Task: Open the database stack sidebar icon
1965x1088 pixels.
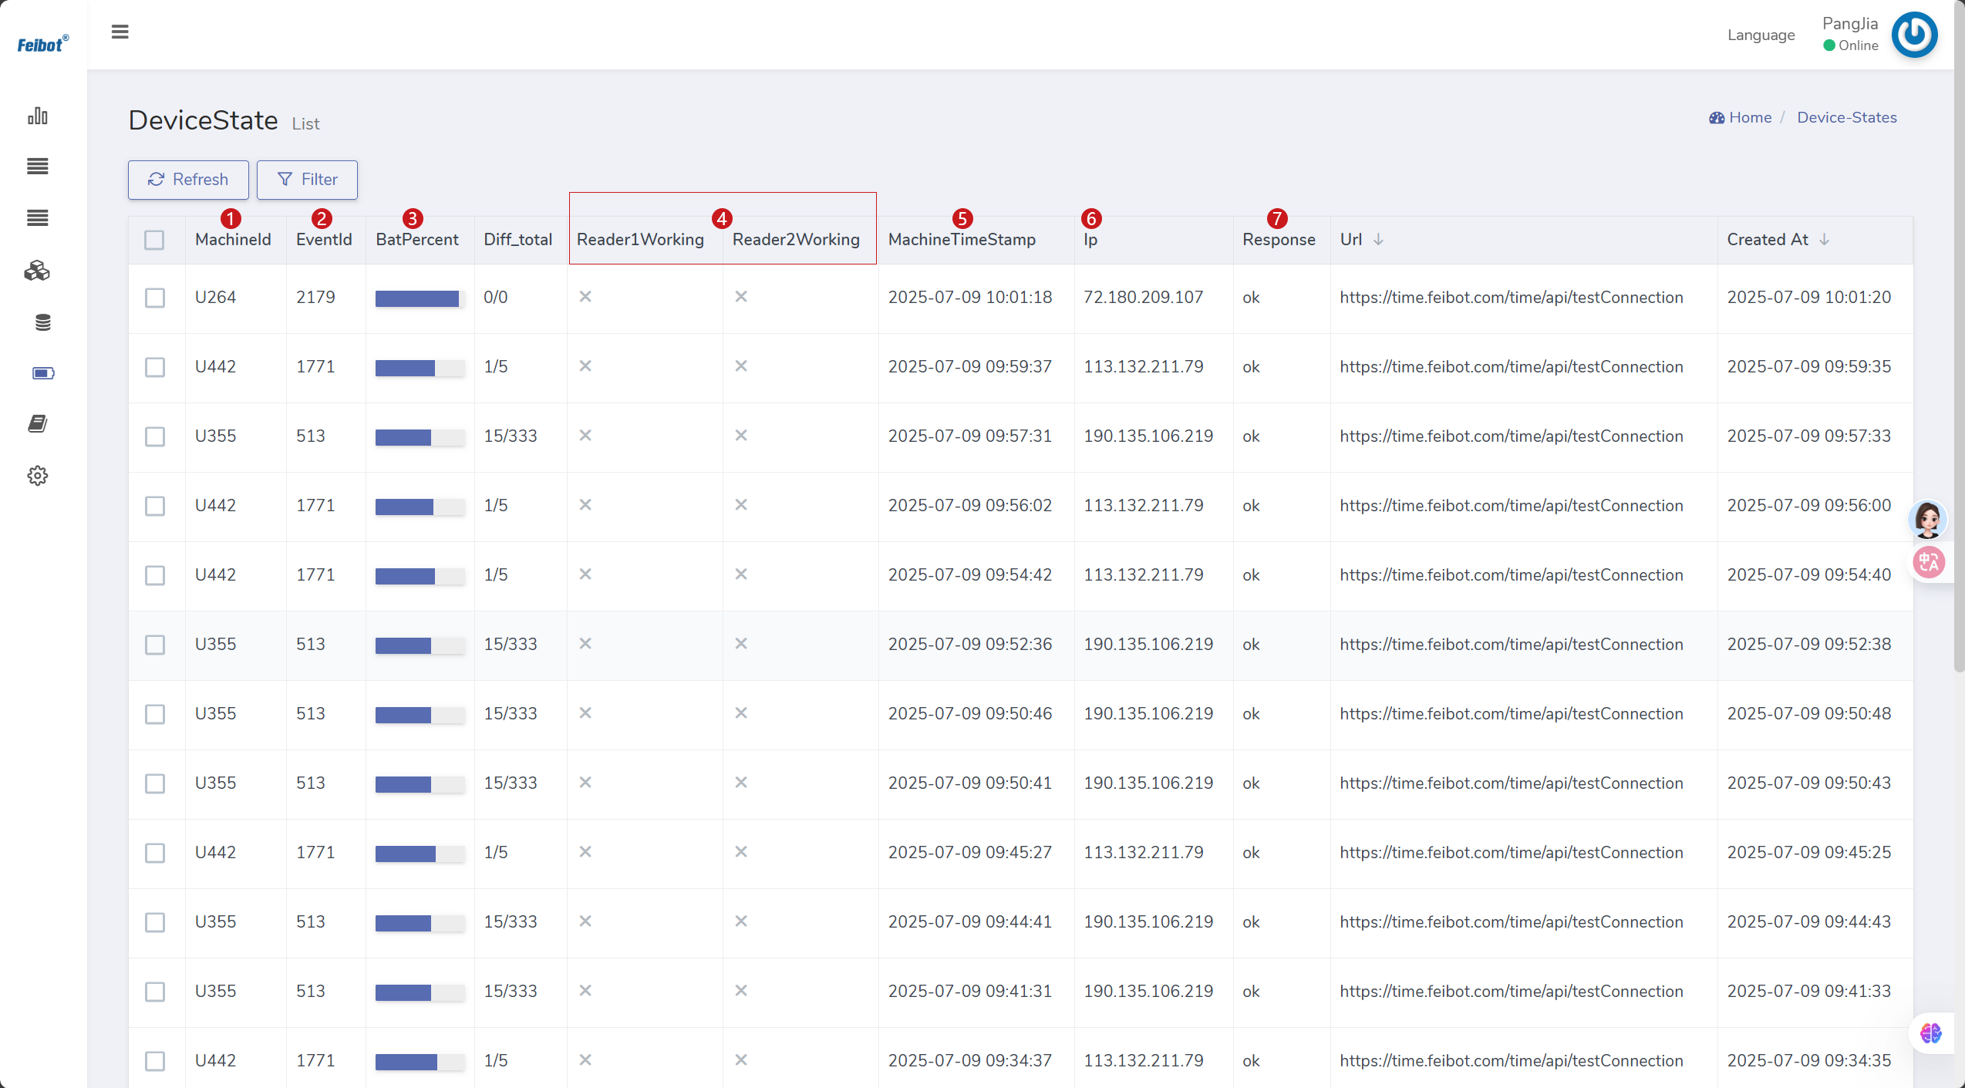Action: [x=42, y=322]
